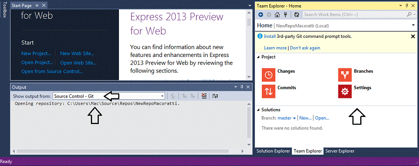
Task: Open Show output from dropdown
Action: (x=162, y=96)
